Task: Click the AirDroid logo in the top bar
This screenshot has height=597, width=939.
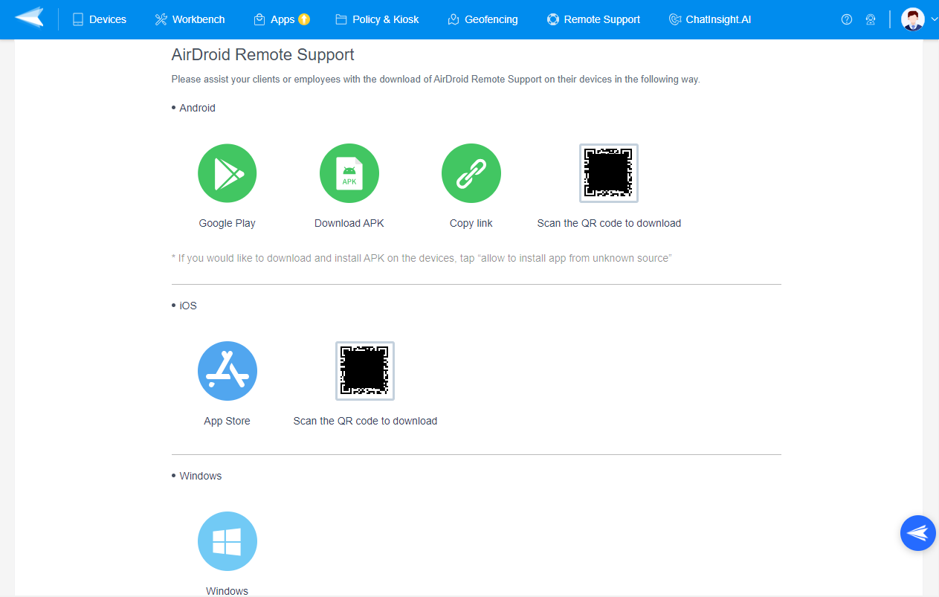Action: click(x=29, y=16)
